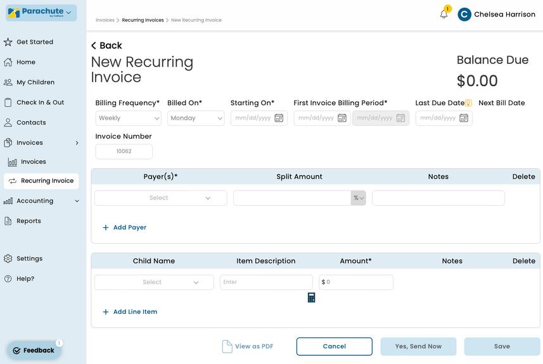Click the Item Description input field
The height and width of the screenshot is (364, 543).
coord(266,282)
